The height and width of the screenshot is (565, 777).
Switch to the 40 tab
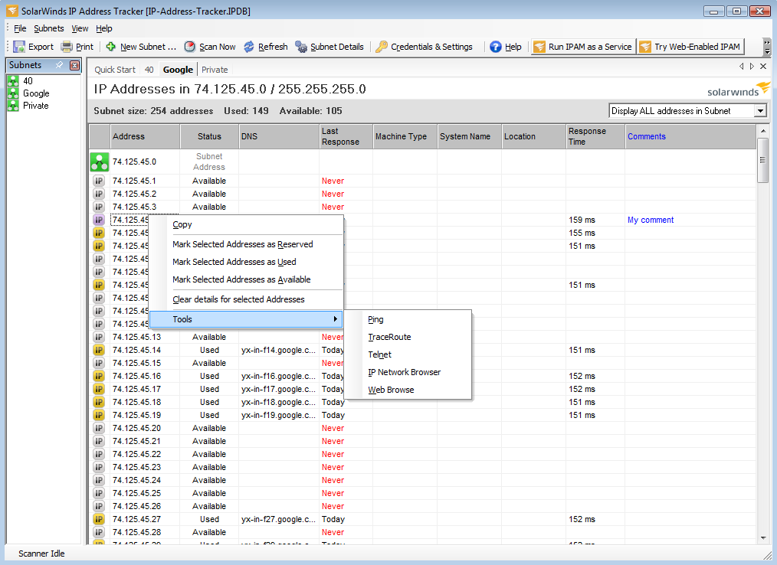point(149,70)
